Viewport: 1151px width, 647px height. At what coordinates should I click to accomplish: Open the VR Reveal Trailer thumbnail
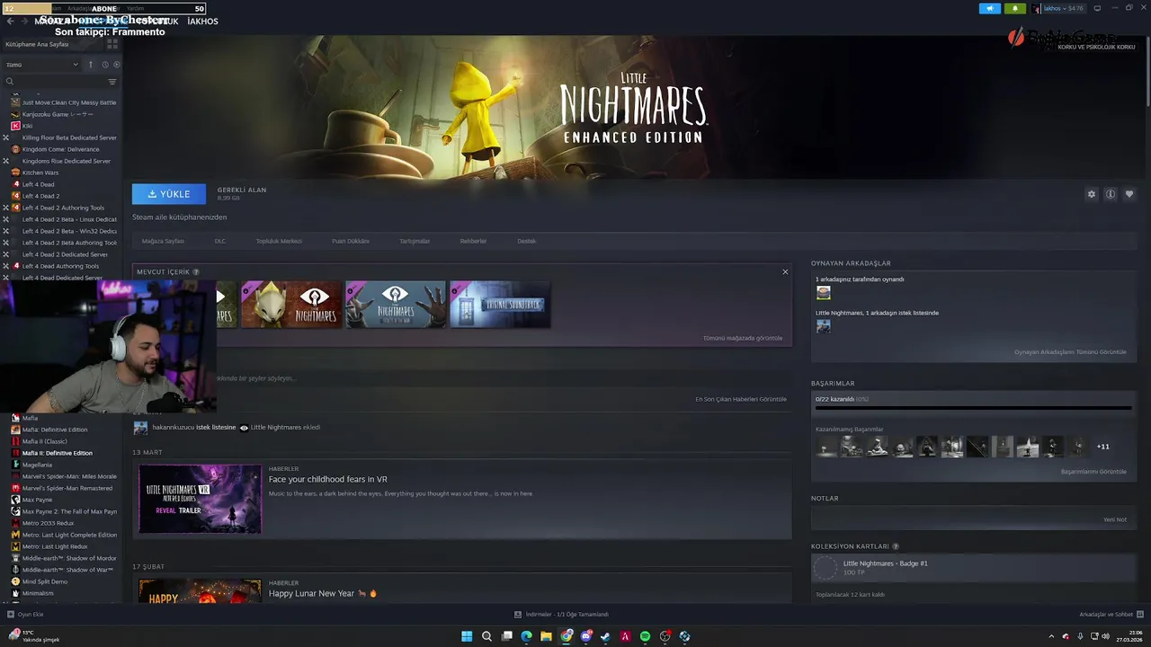[201, 499]
